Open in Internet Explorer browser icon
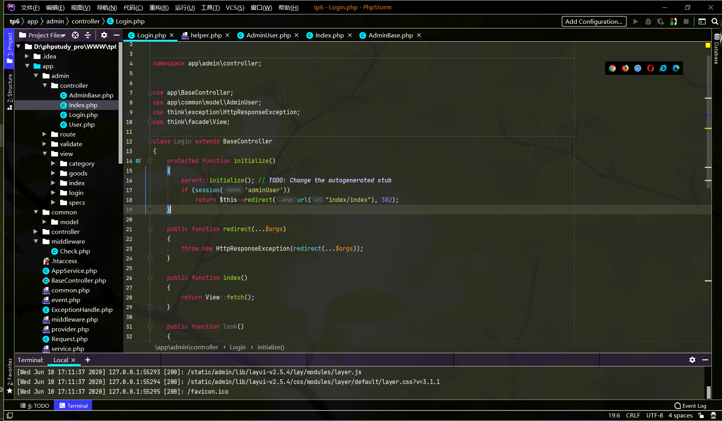 663,68
